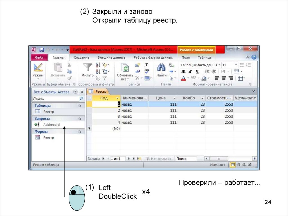Image resolution: width=288 pixels, height=216 pixels.
Task: Collapse the Таблицы group in navigation pane
Action: tap(80, 106)
